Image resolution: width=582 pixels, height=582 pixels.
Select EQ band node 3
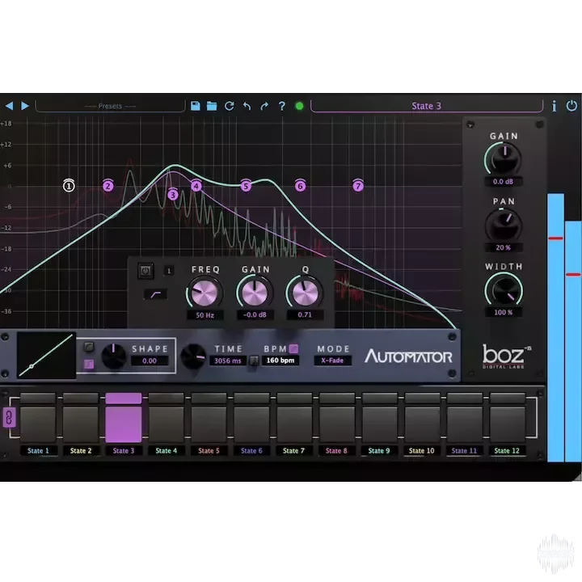tap(173, 194)
